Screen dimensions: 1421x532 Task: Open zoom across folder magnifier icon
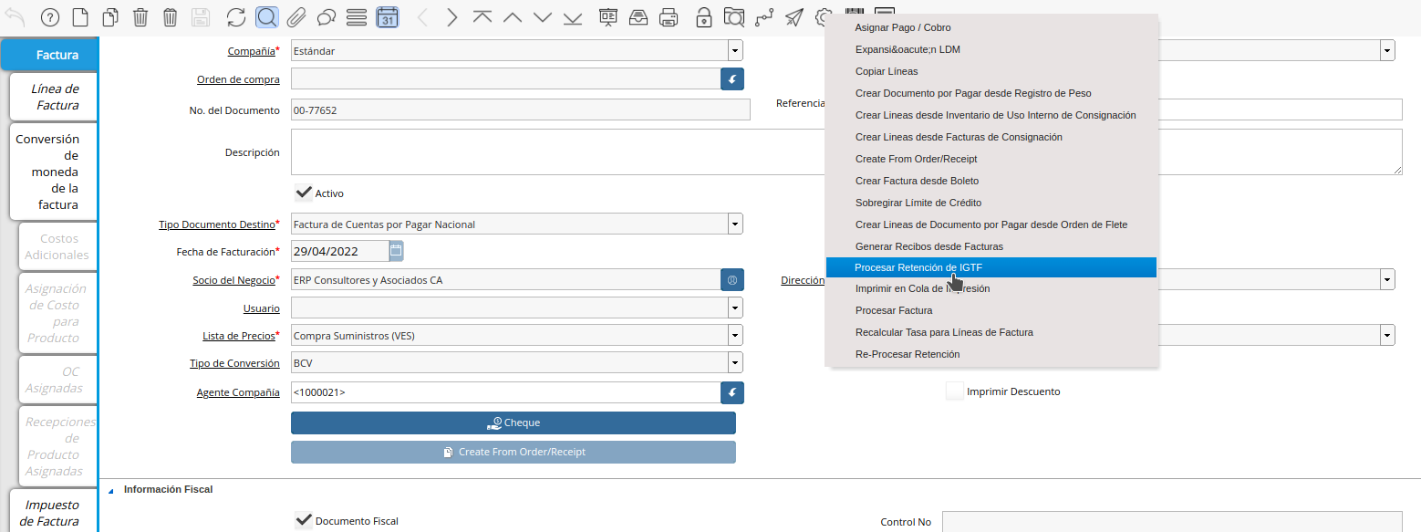click(734, 16)
